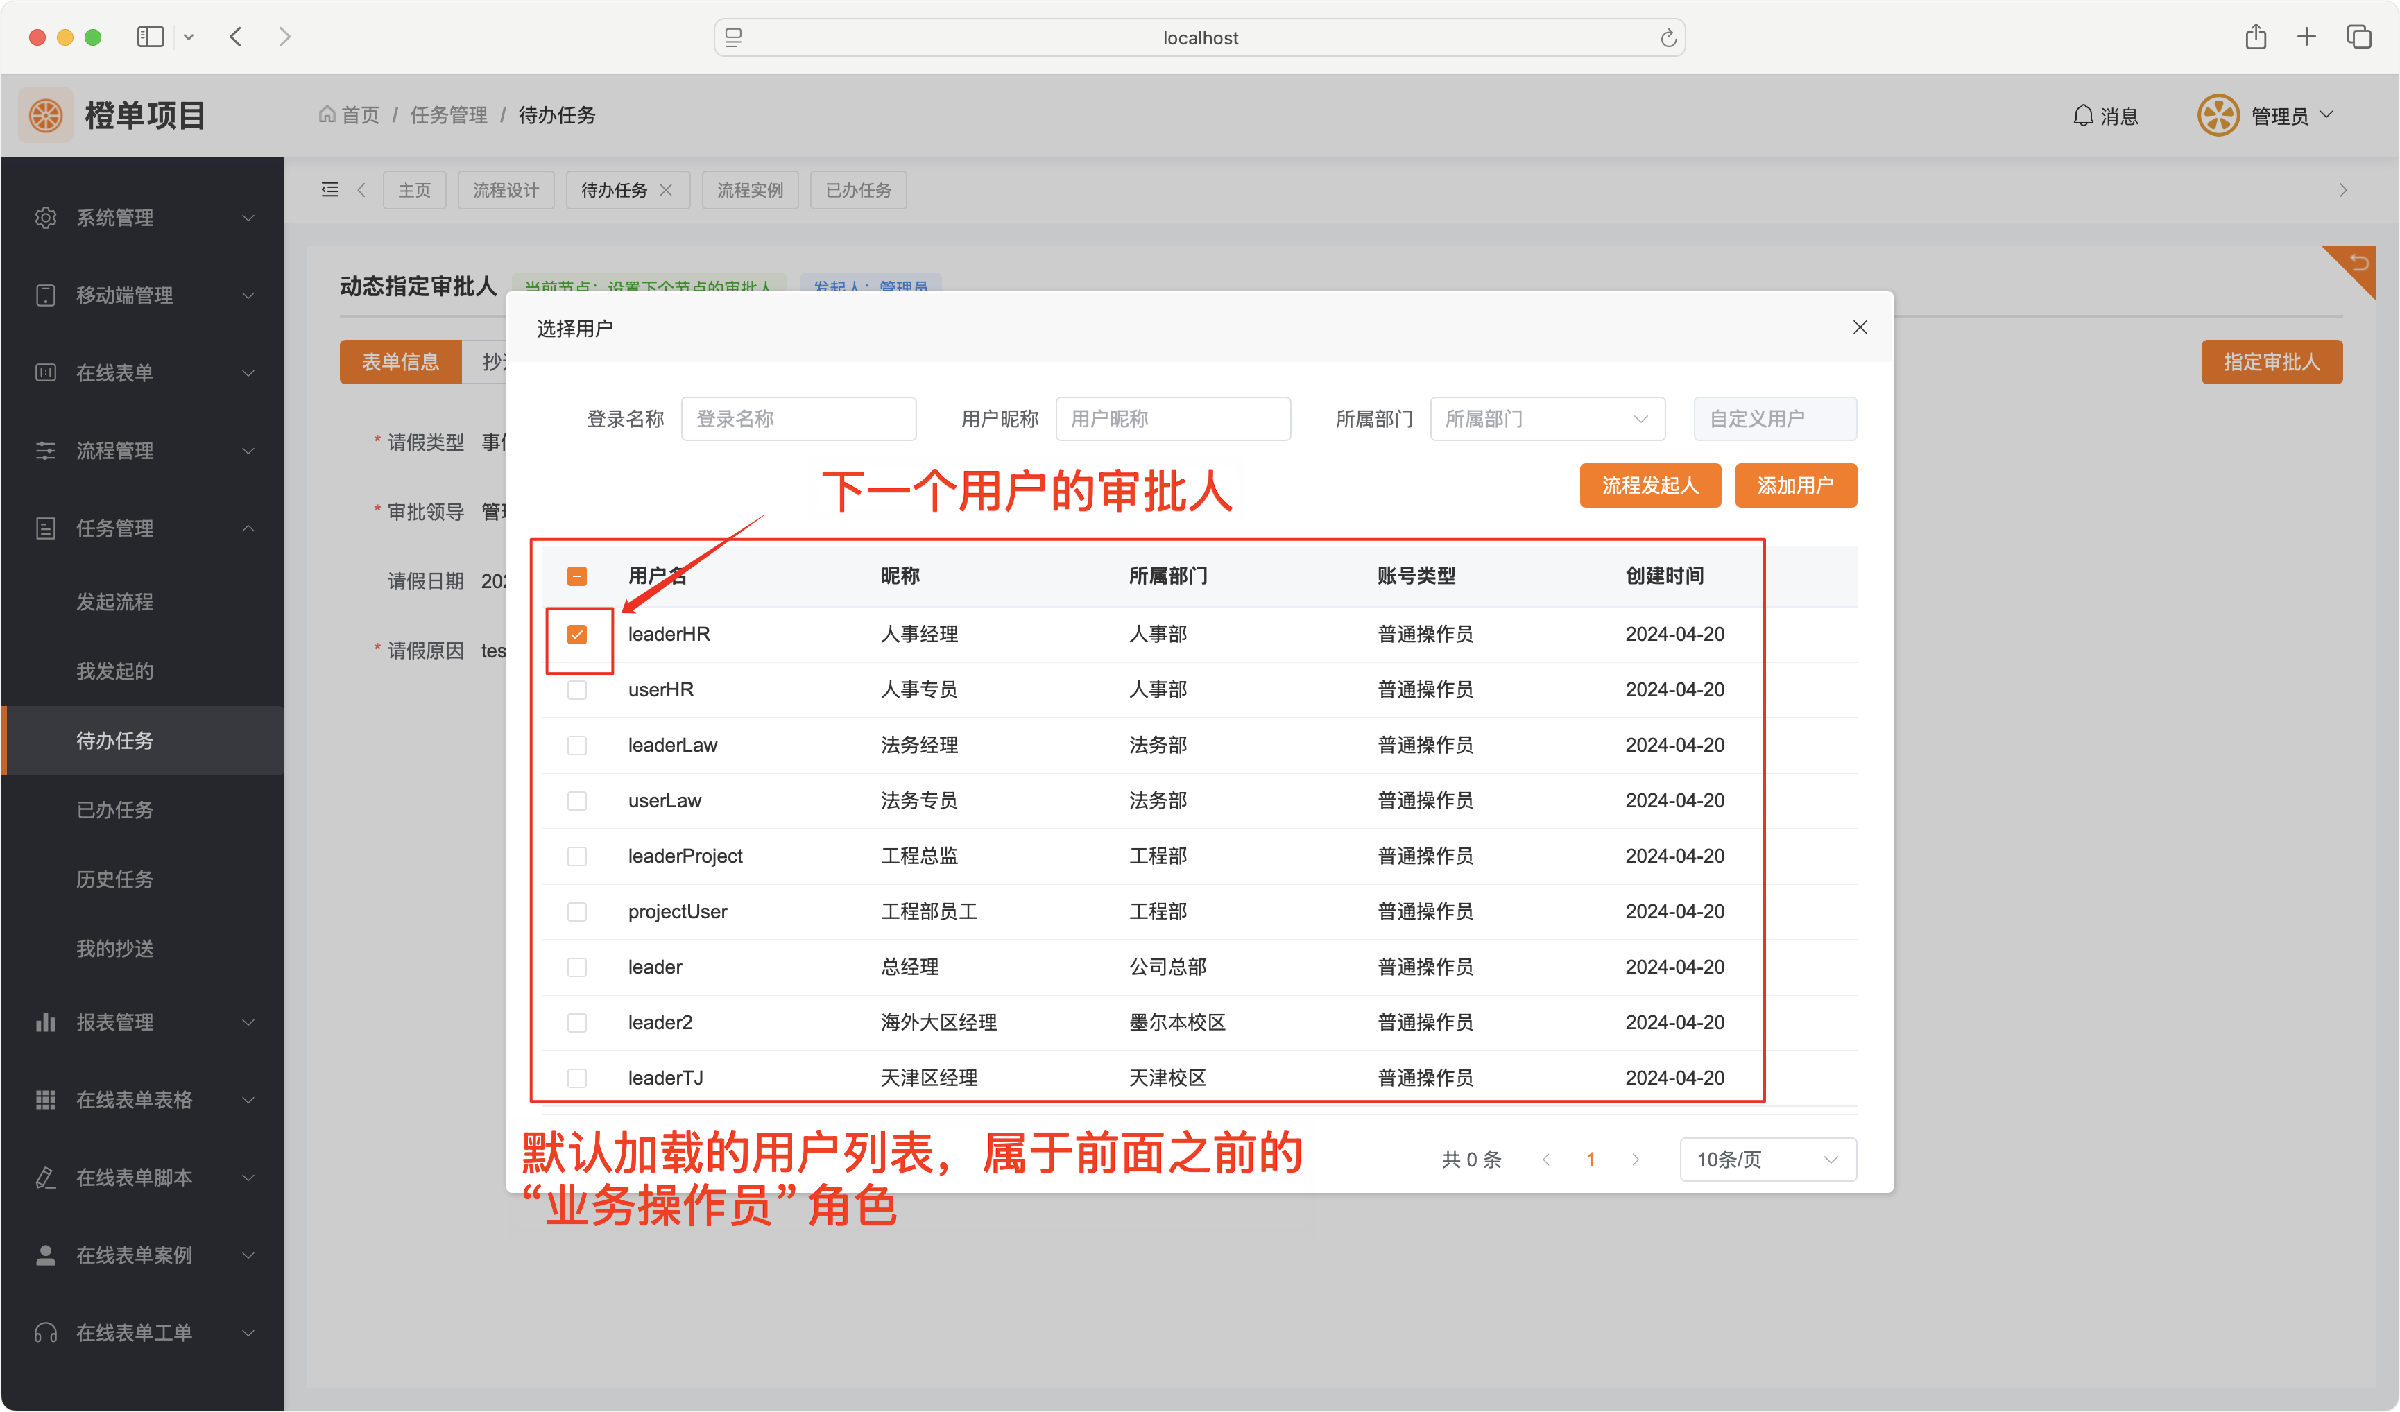Click the Safari share icon
The width and height of the screenshot is (2400, 1412).
[x=2255, y=37]
